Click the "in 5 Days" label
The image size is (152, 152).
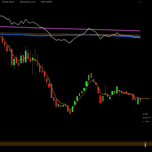[146, 121]
